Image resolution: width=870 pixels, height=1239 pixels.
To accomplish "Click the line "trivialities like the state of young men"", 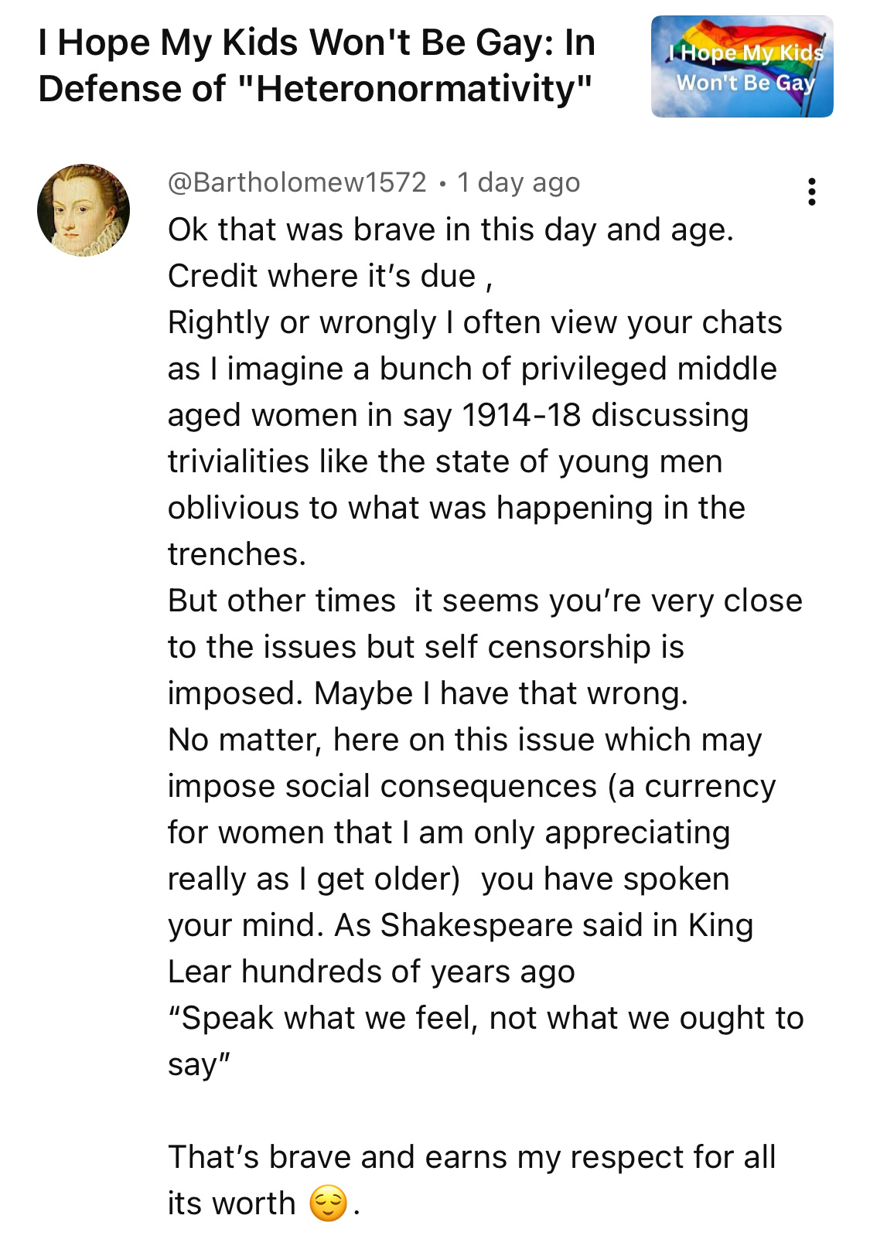I will tap(445, 461).
